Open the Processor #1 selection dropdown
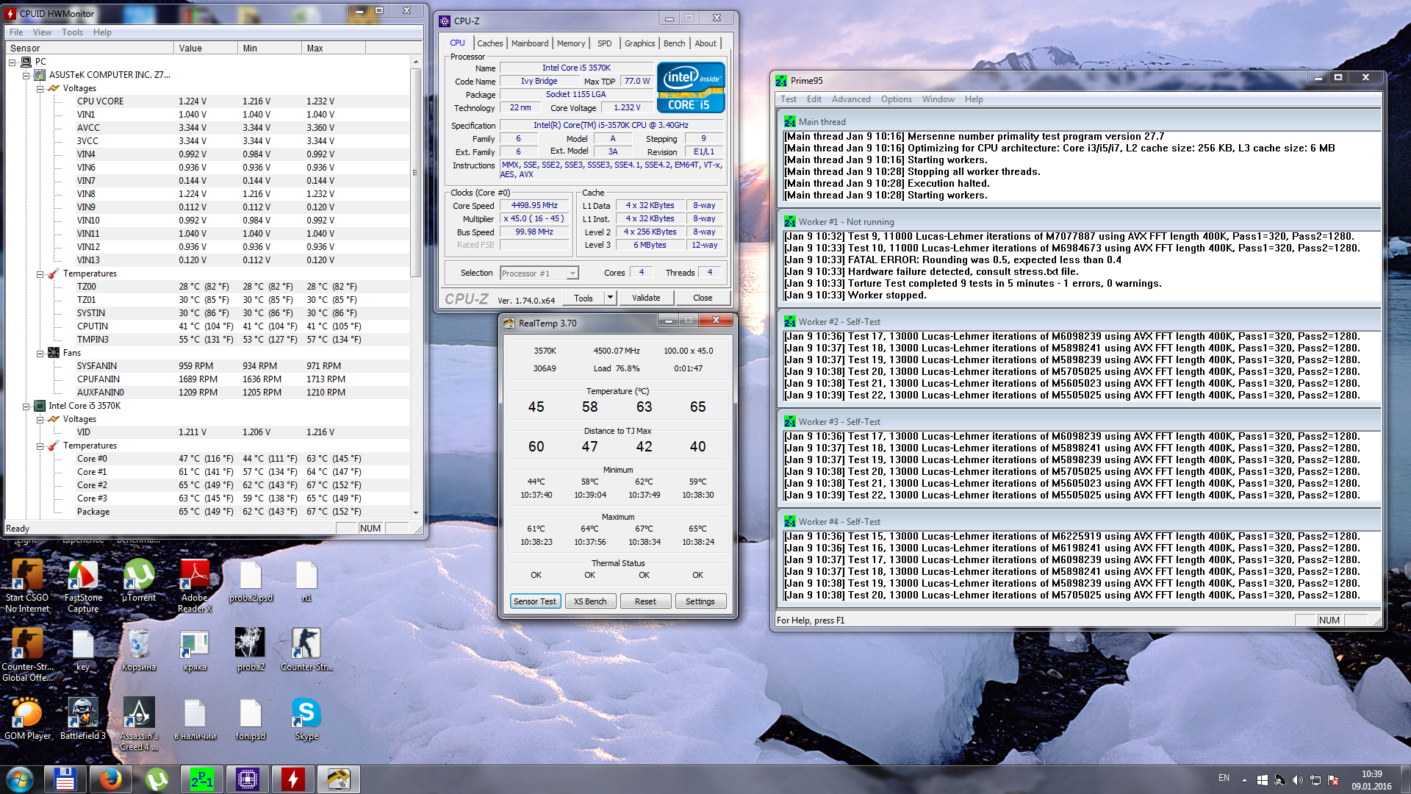 572,273
